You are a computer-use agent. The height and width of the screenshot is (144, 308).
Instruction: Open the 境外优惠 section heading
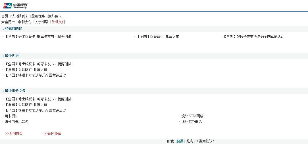click(12, 56)
